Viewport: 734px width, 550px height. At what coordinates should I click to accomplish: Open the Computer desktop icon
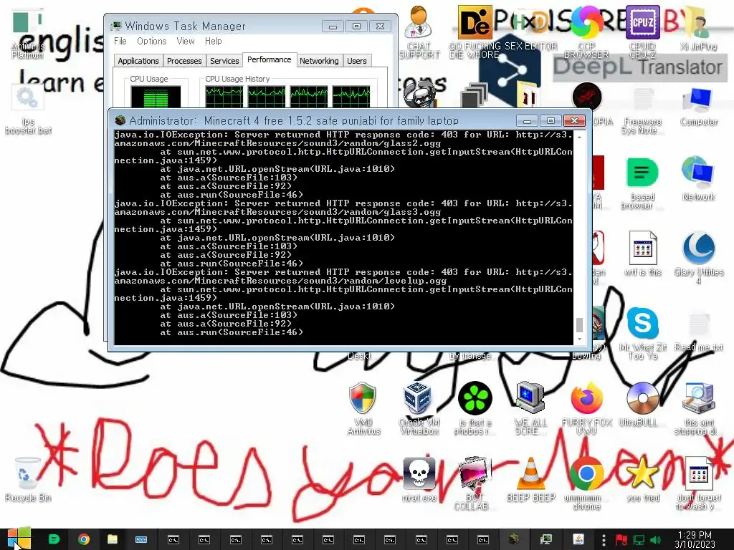coord(698,107)
